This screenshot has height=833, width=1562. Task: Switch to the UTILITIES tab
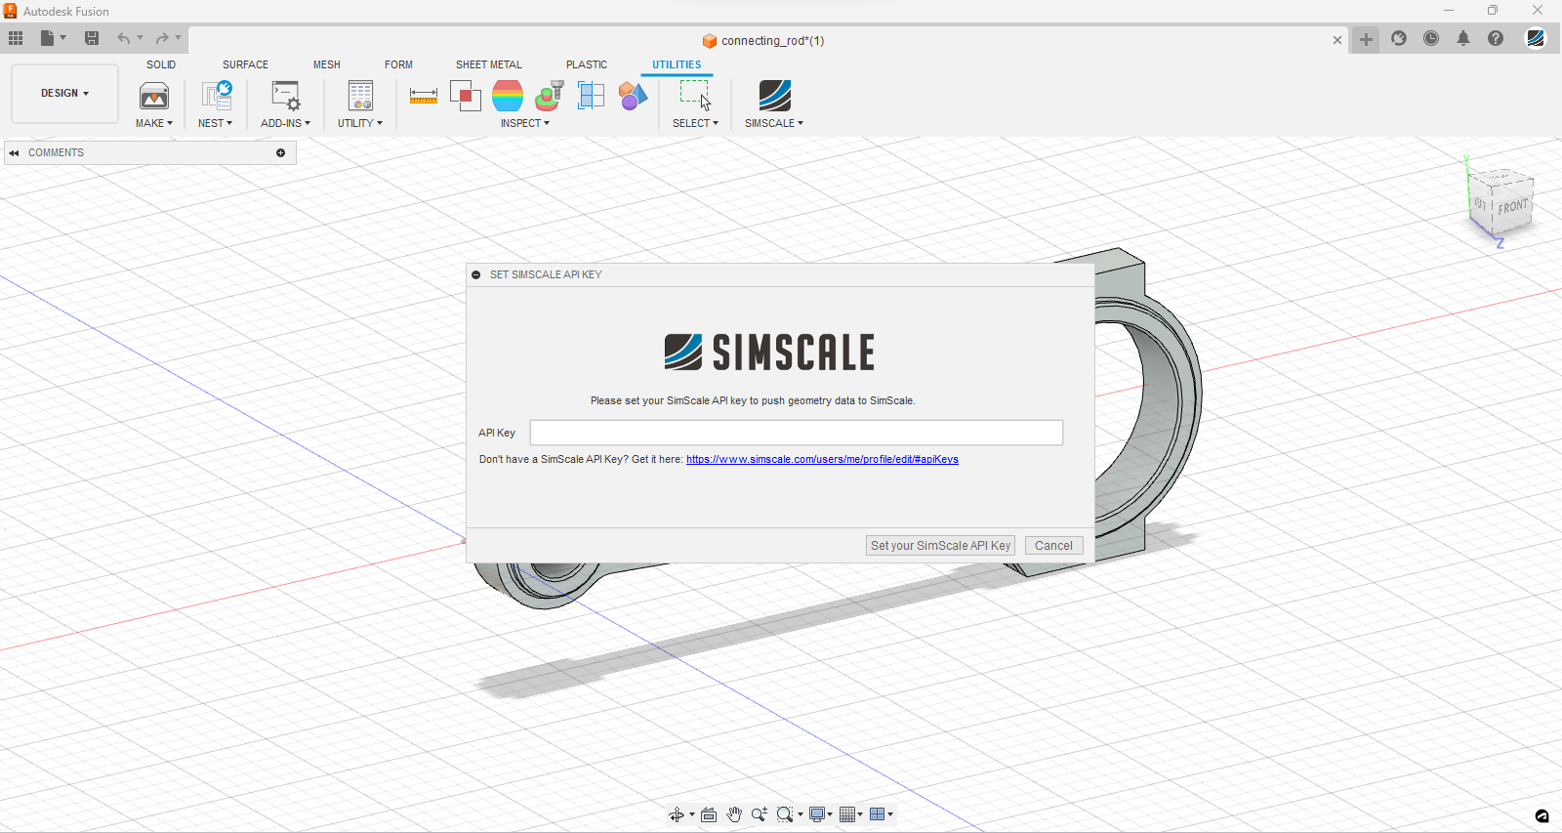point(677,64)
